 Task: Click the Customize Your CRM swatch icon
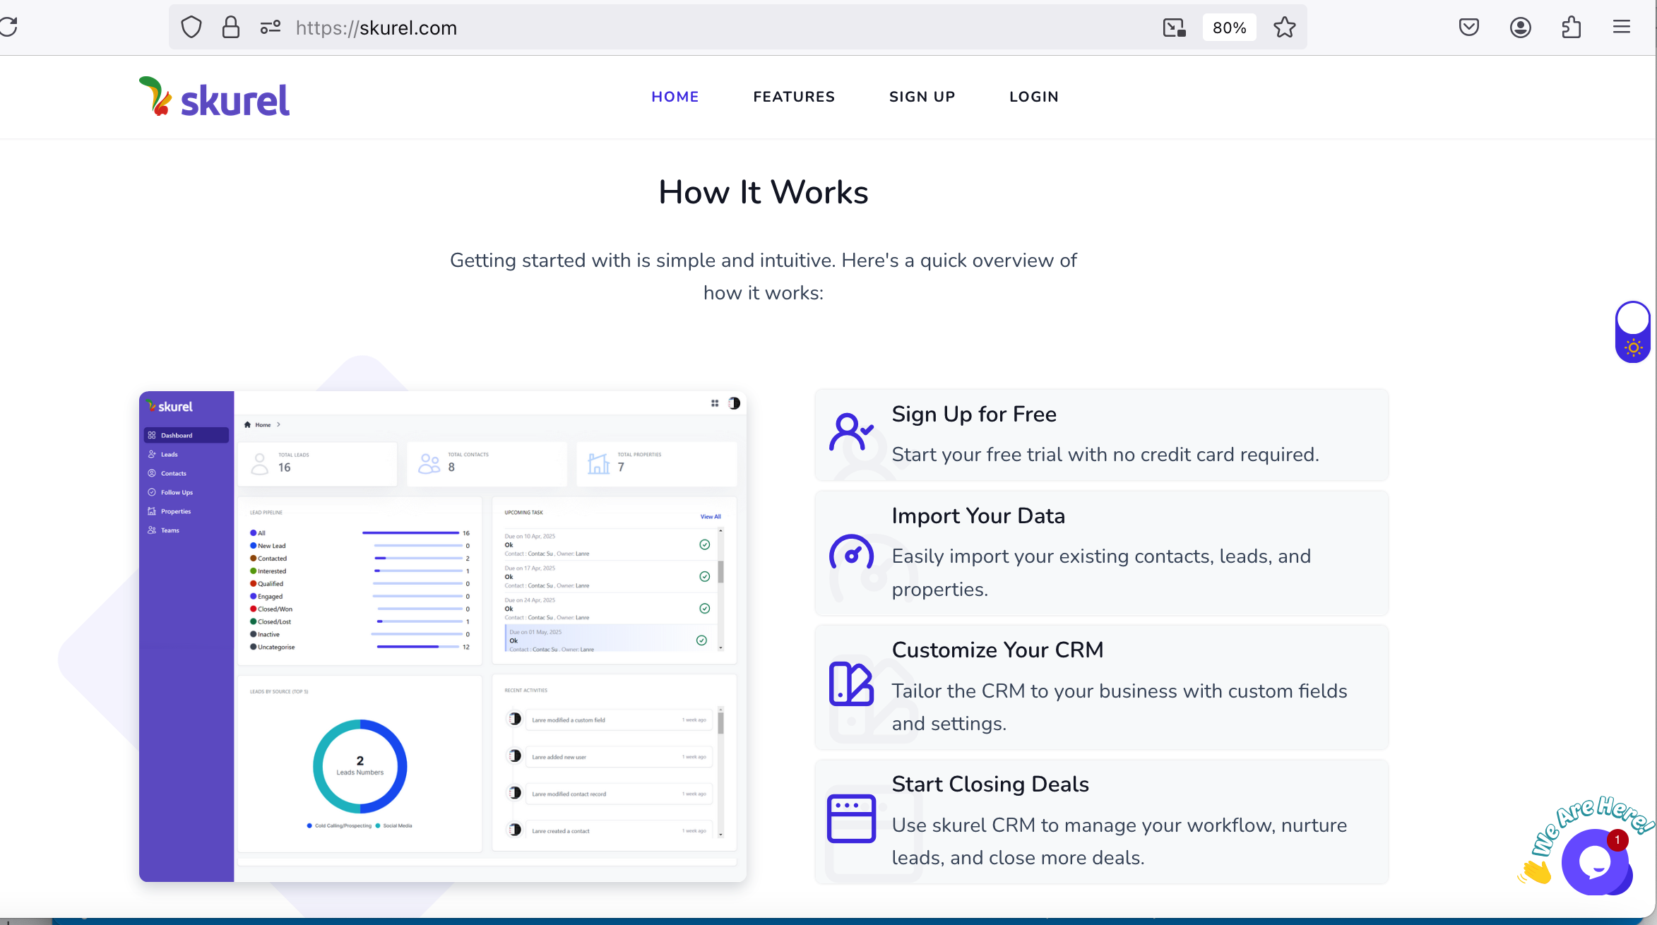point(851,684)
